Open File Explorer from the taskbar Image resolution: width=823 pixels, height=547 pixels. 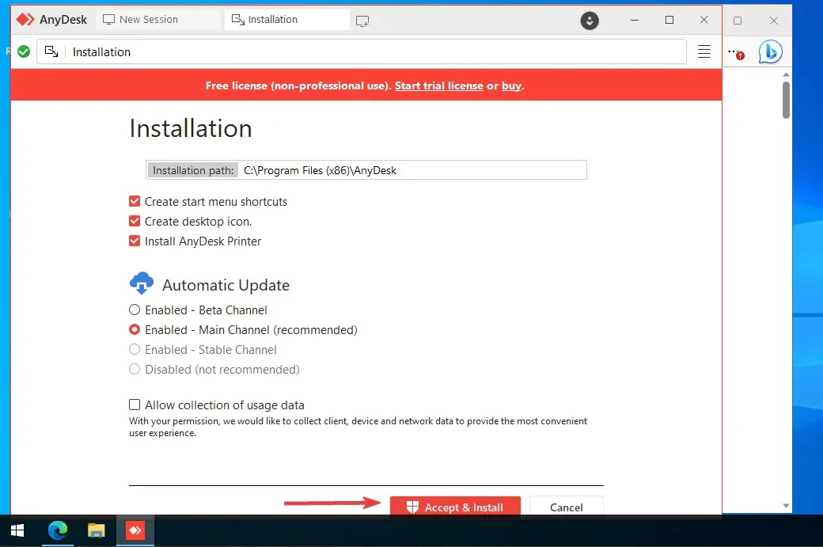96,530
